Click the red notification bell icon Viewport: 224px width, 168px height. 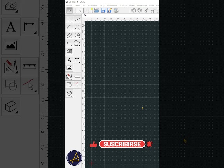coord(149,144)
